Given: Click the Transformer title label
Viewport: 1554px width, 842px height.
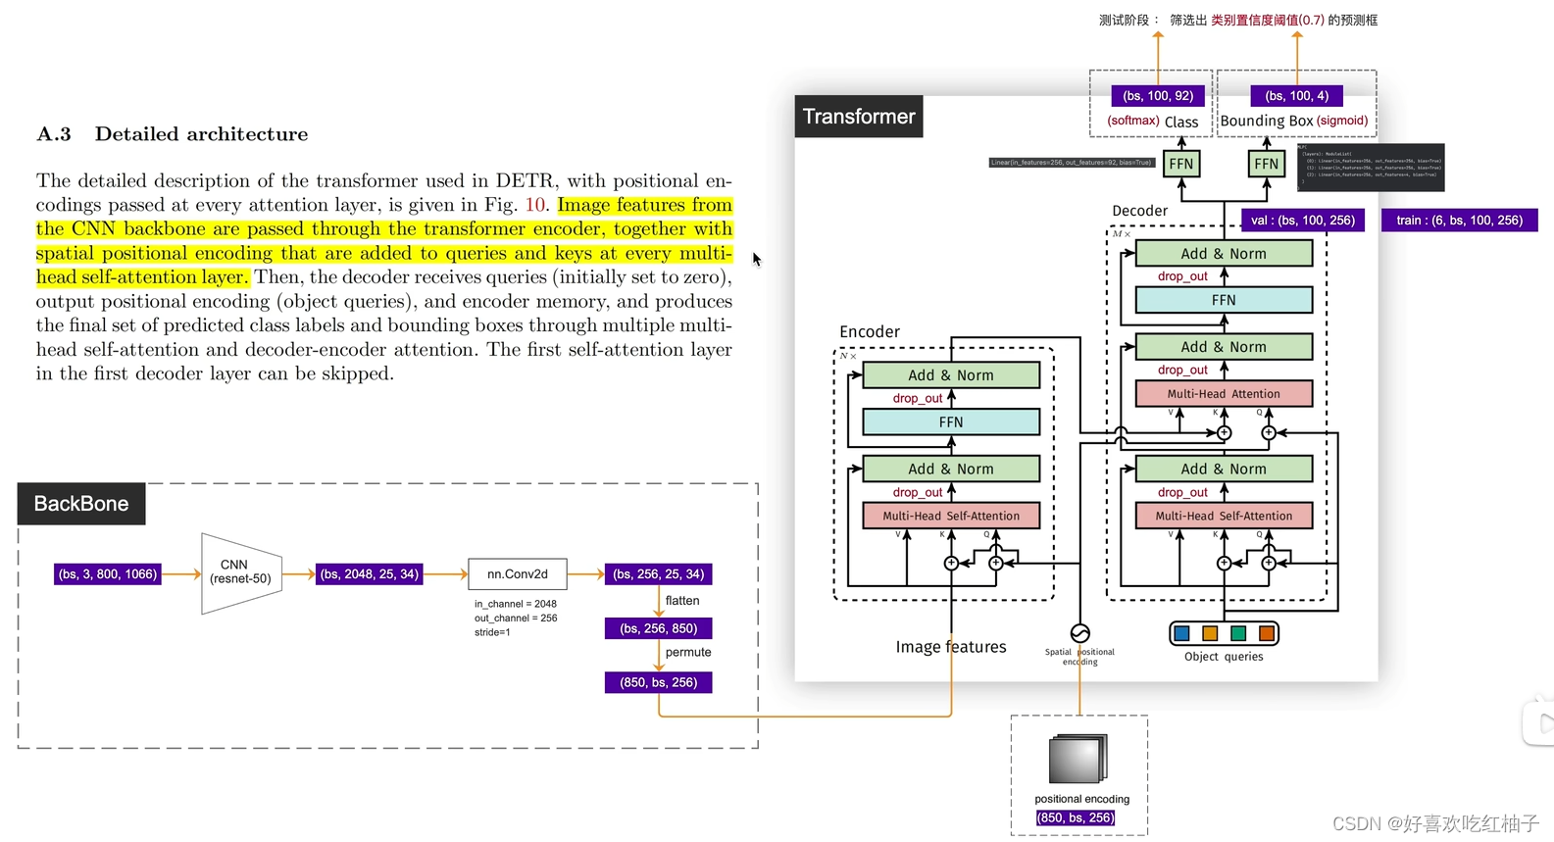Looking at the screenshot, I should [x=859, y=116].
